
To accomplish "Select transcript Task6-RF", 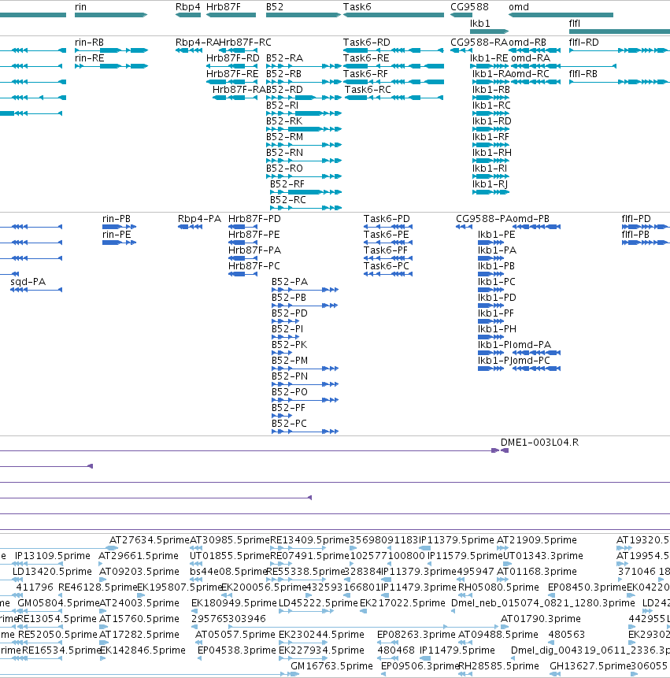I will (x=365, y=74).
